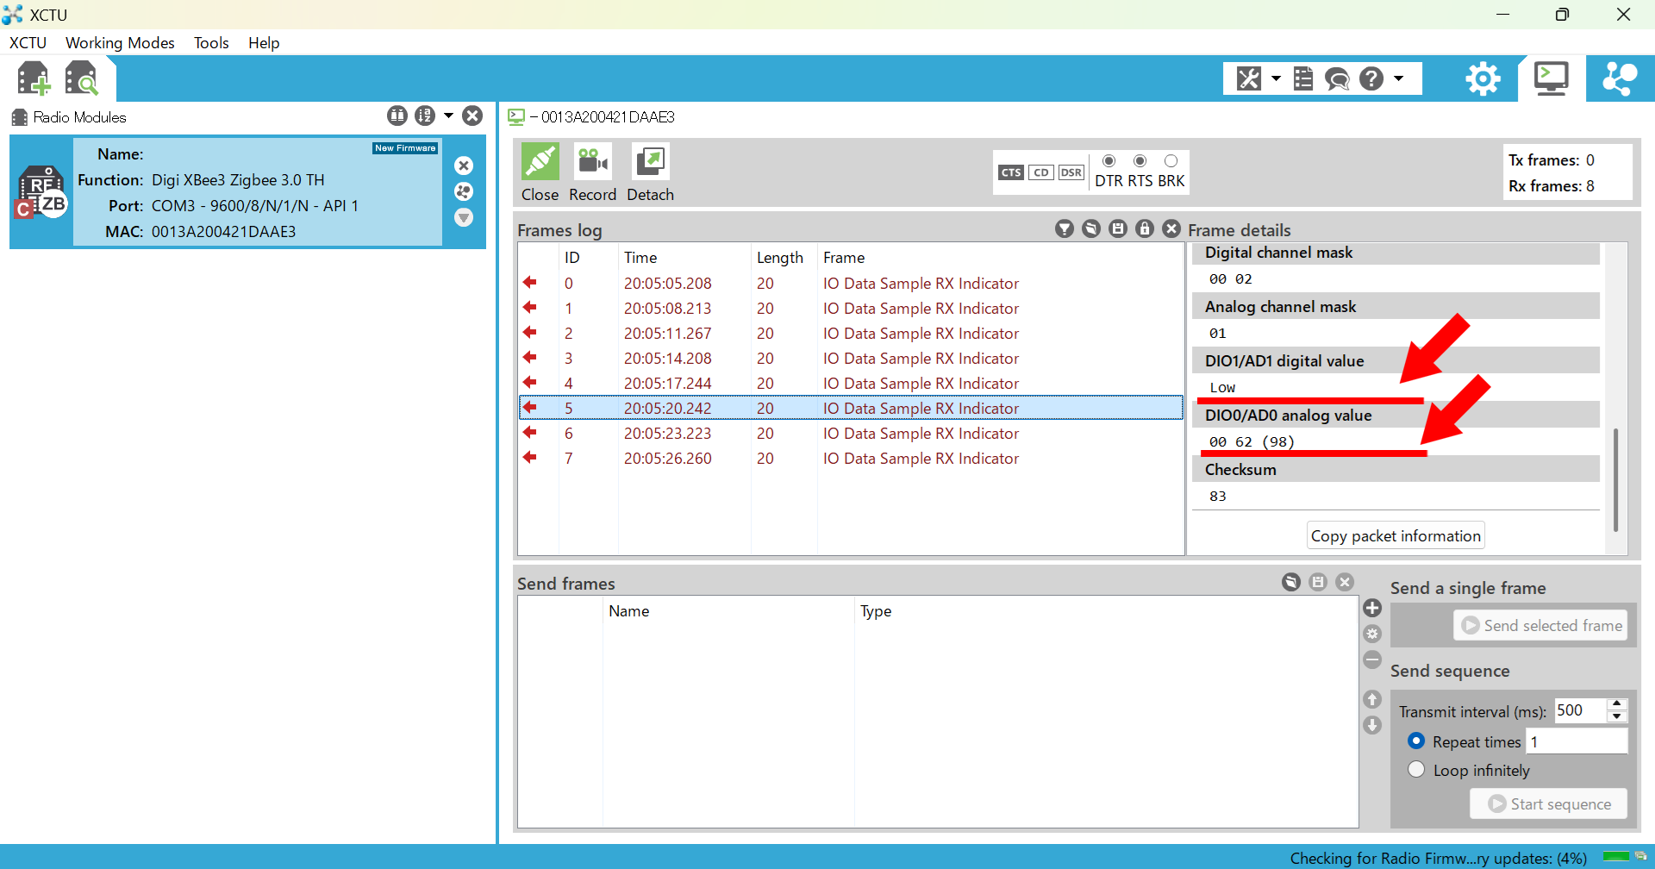
Task: Open the Help menu in the menu bar
Action: click(x=264, y=43)
